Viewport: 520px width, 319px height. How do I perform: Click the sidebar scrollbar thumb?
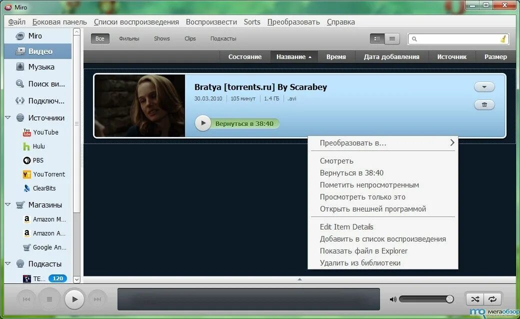pos(76,124)
